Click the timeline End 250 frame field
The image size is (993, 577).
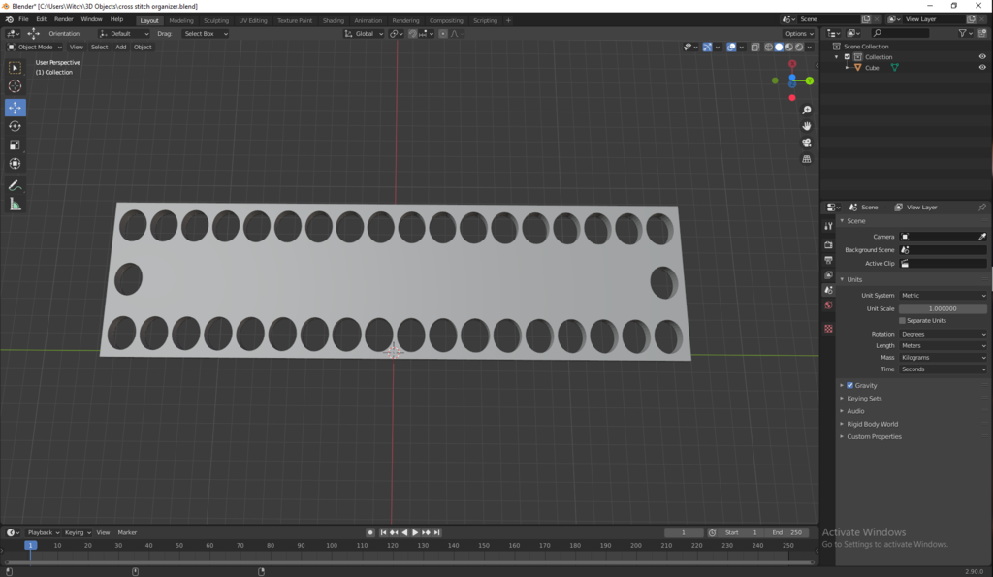[x=786, y=532]
